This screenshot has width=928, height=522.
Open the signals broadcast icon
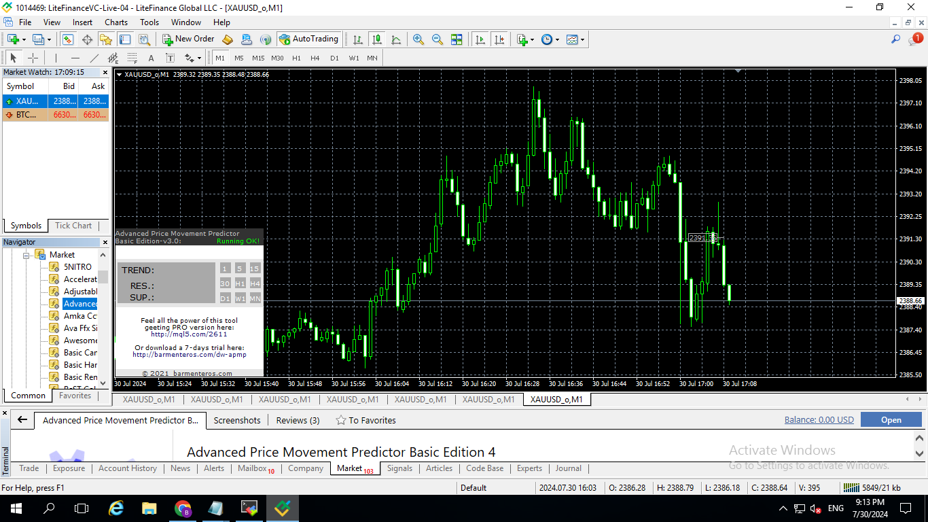(x=266, y=39)
